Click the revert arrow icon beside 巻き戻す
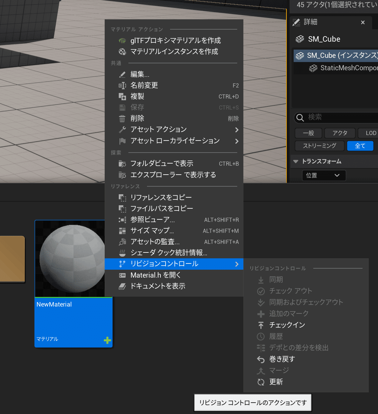This screenshot has height=414, width=378. 261,360
